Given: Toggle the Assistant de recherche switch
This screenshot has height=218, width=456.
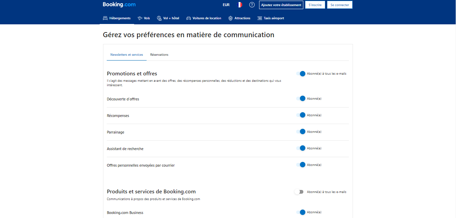Looking at the screenshot, I should coord(301,148).
